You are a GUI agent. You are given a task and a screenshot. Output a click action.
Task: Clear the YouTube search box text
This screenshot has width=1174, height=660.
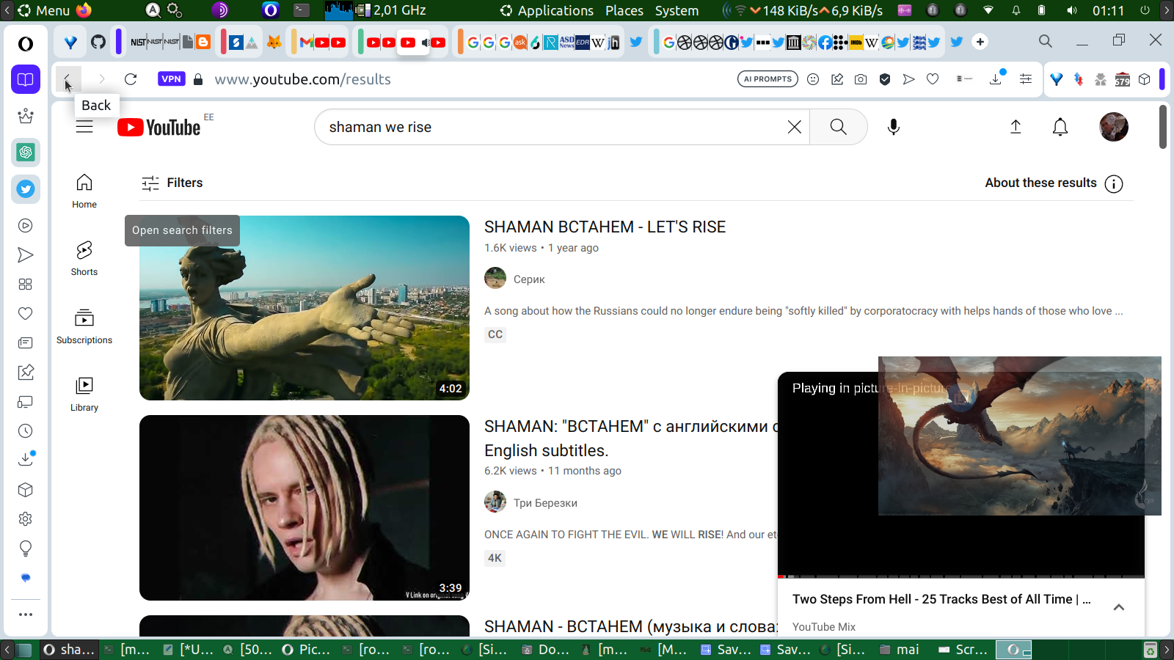point(794,127)
